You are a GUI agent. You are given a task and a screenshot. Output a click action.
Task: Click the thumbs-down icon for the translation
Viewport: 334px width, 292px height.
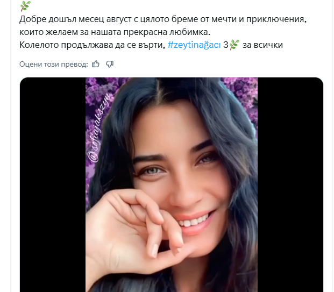[110, 64]
